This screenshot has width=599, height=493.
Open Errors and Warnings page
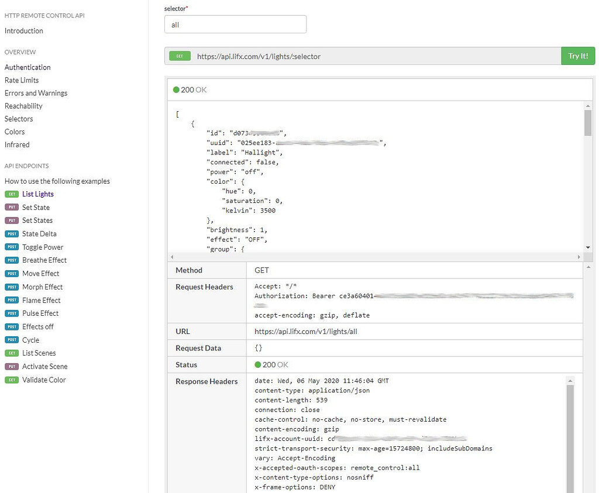[36, 93]
